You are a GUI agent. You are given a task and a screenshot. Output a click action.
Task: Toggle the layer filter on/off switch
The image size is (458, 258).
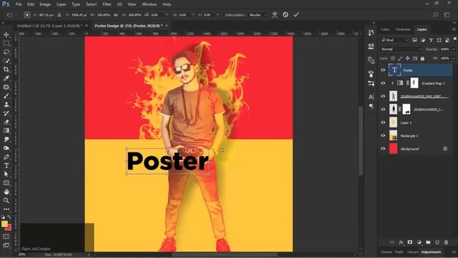click(x=455, y=39)
